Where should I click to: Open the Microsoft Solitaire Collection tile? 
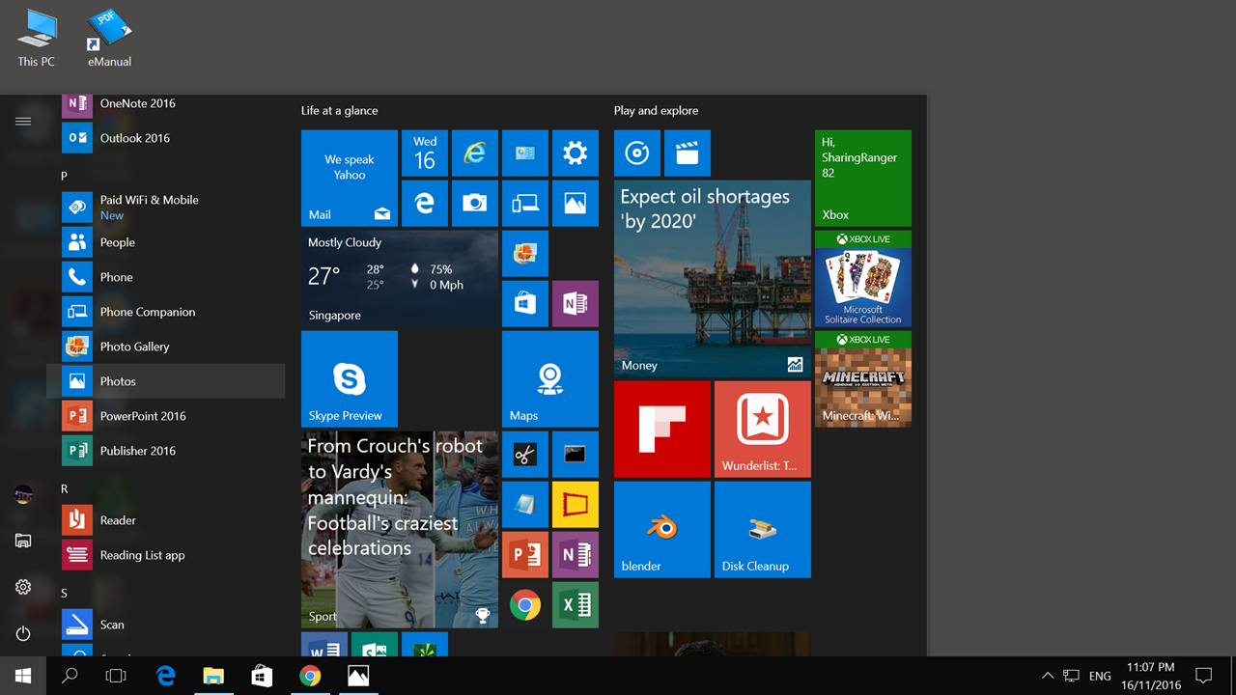pos(863,279)
